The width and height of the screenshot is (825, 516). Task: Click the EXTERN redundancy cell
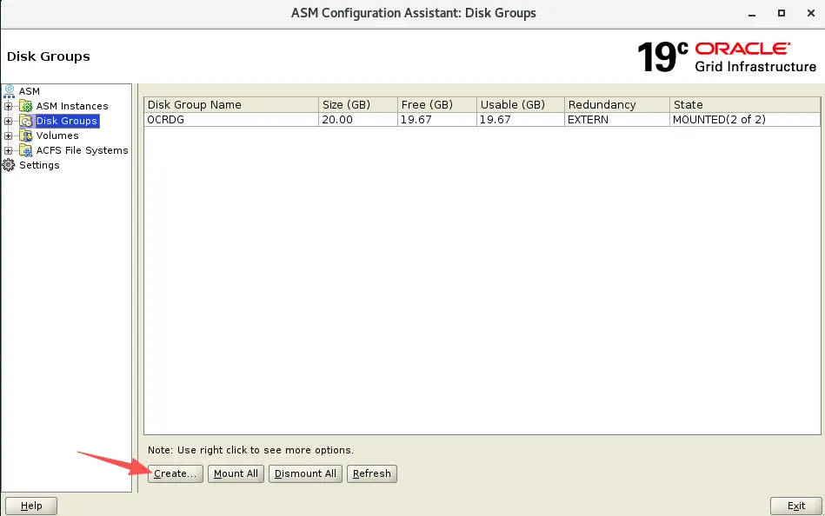pos(617,119)
